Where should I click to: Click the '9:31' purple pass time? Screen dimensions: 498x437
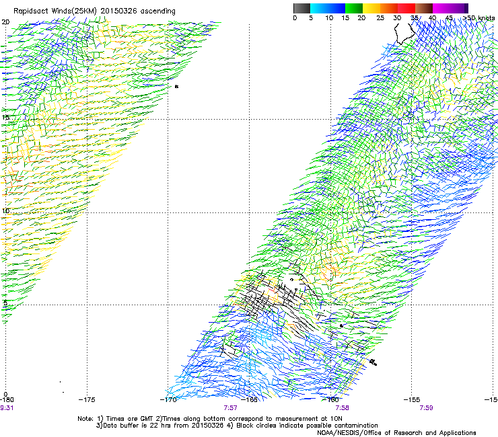point(7,408)
